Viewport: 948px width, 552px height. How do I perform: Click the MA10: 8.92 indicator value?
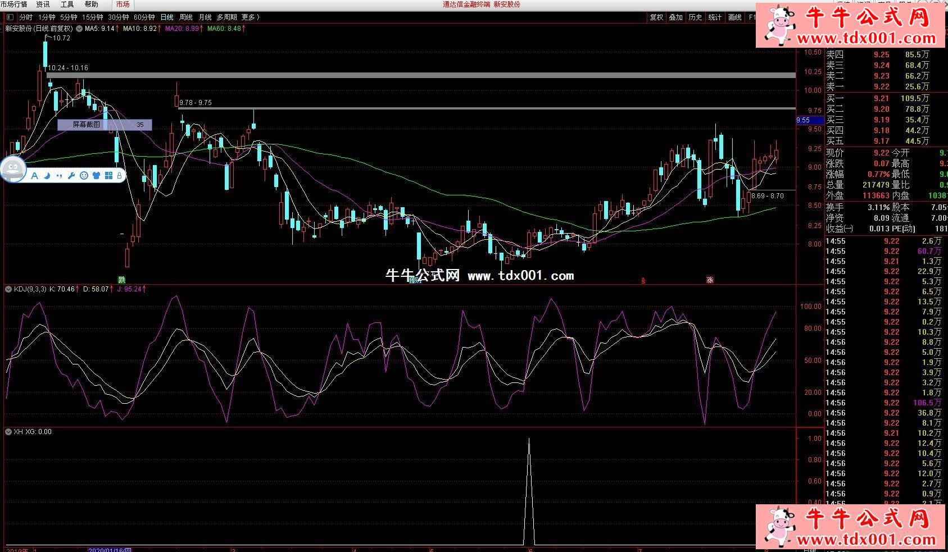coord(140,29)
